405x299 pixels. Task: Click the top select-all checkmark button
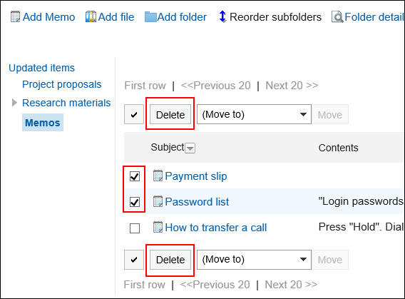(x=134, y=114)
